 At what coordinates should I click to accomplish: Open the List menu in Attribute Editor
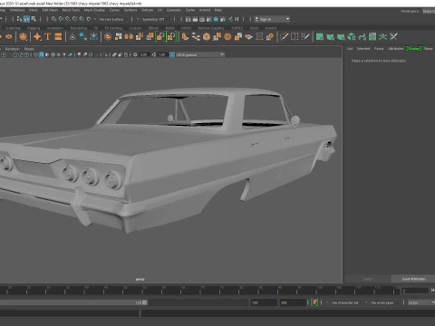350,49
